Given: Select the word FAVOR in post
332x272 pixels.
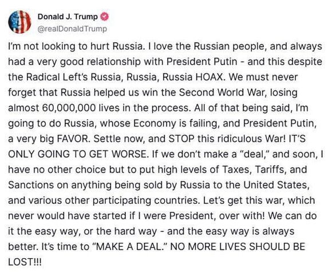Looking at the screenshot, I should 72,139.
